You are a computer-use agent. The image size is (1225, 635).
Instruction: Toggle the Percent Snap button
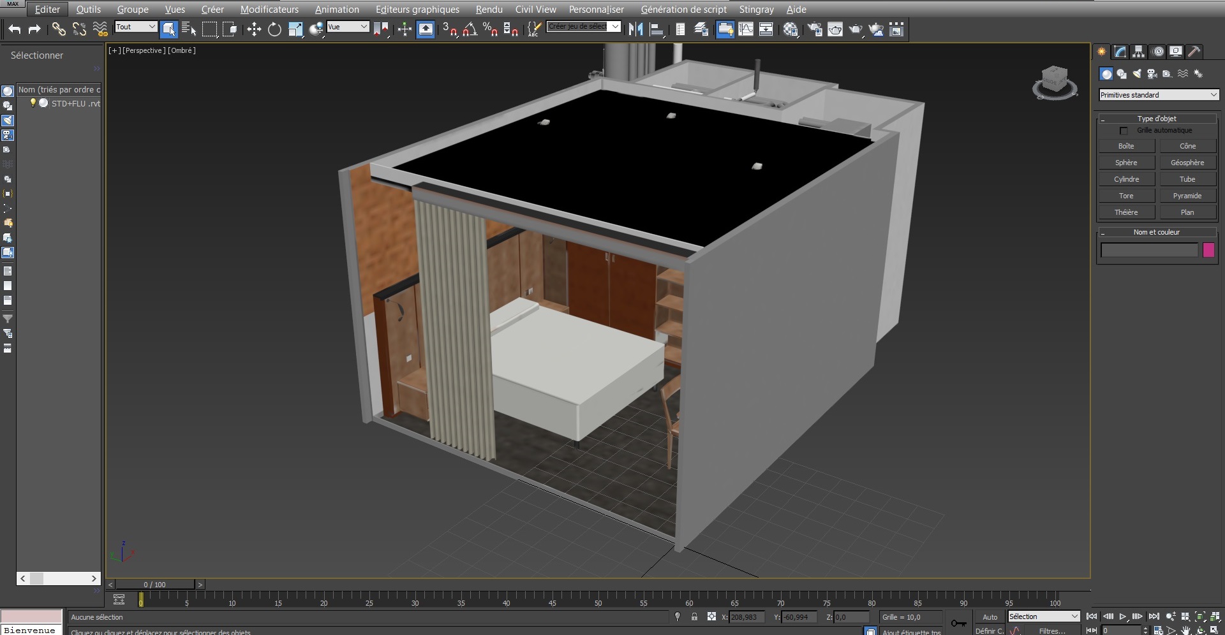pyautogui.click(x=491, y=29)
